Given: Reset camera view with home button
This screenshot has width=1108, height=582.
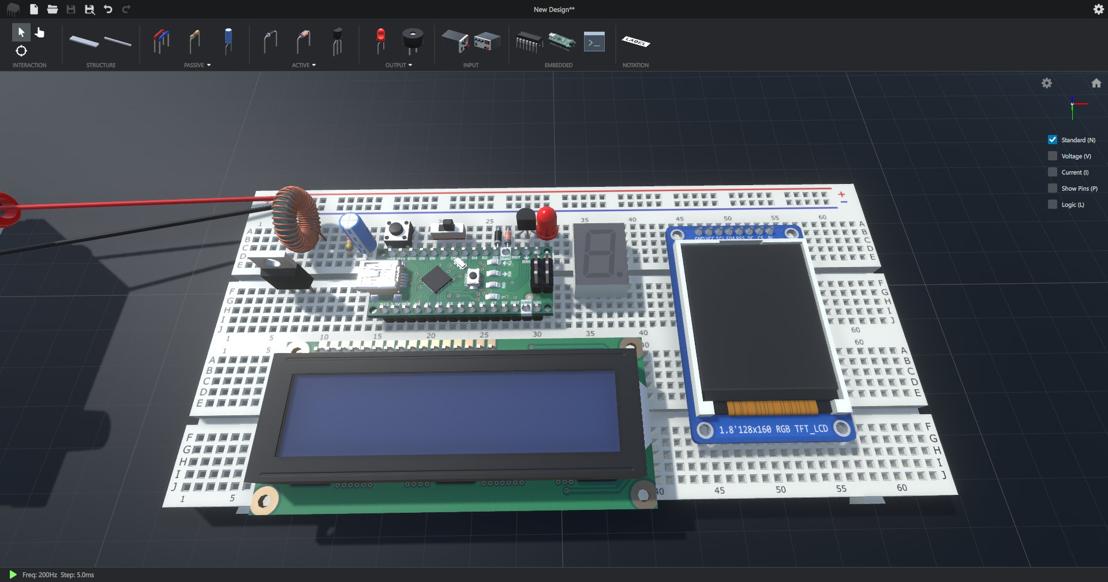Looking at the screenshot, I should click(1096, 83).
